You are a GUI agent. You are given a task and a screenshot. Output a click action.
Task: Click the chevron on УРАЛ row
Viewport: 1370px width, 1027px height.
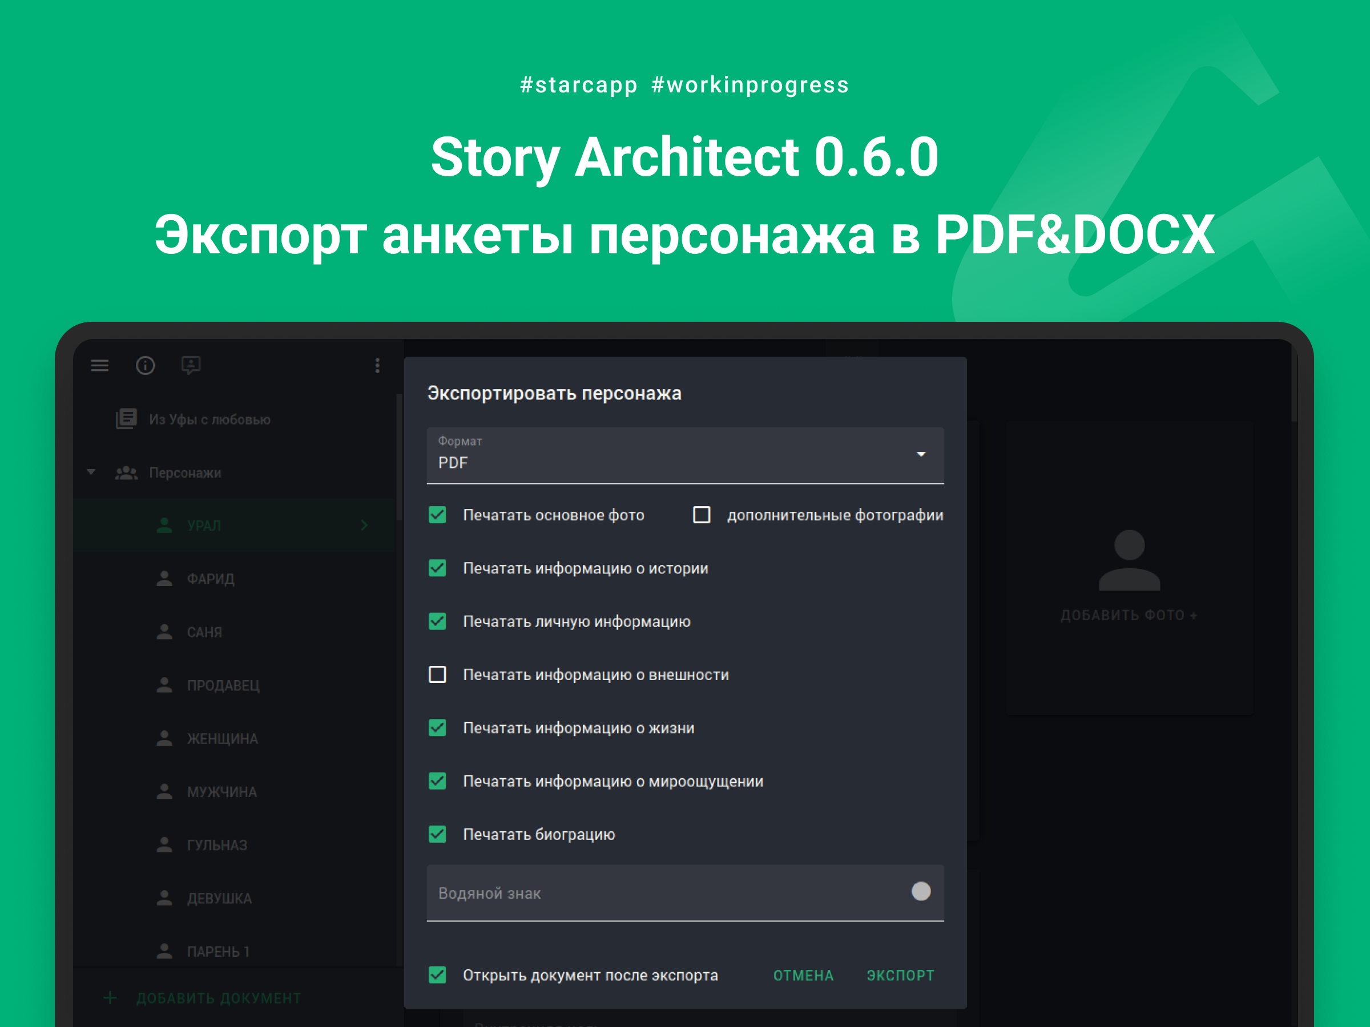(364, 525)
